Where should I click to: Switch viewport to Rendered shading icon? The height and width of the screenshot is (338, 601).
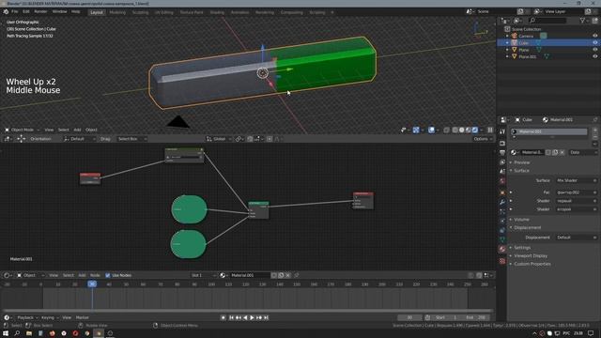tap(475, 130)
